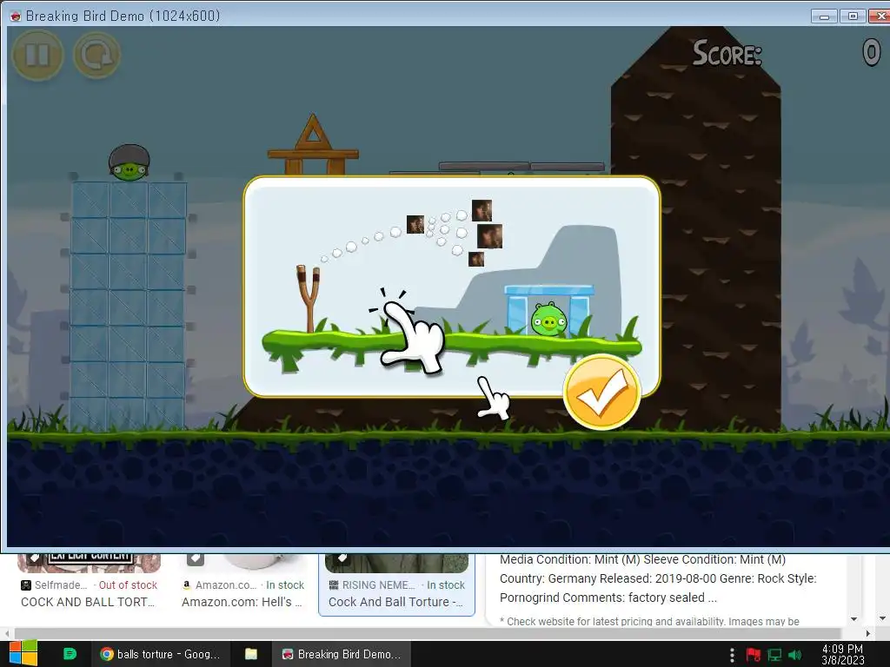Select the Breaking Bird Demo taskbar button

point(341,654)
